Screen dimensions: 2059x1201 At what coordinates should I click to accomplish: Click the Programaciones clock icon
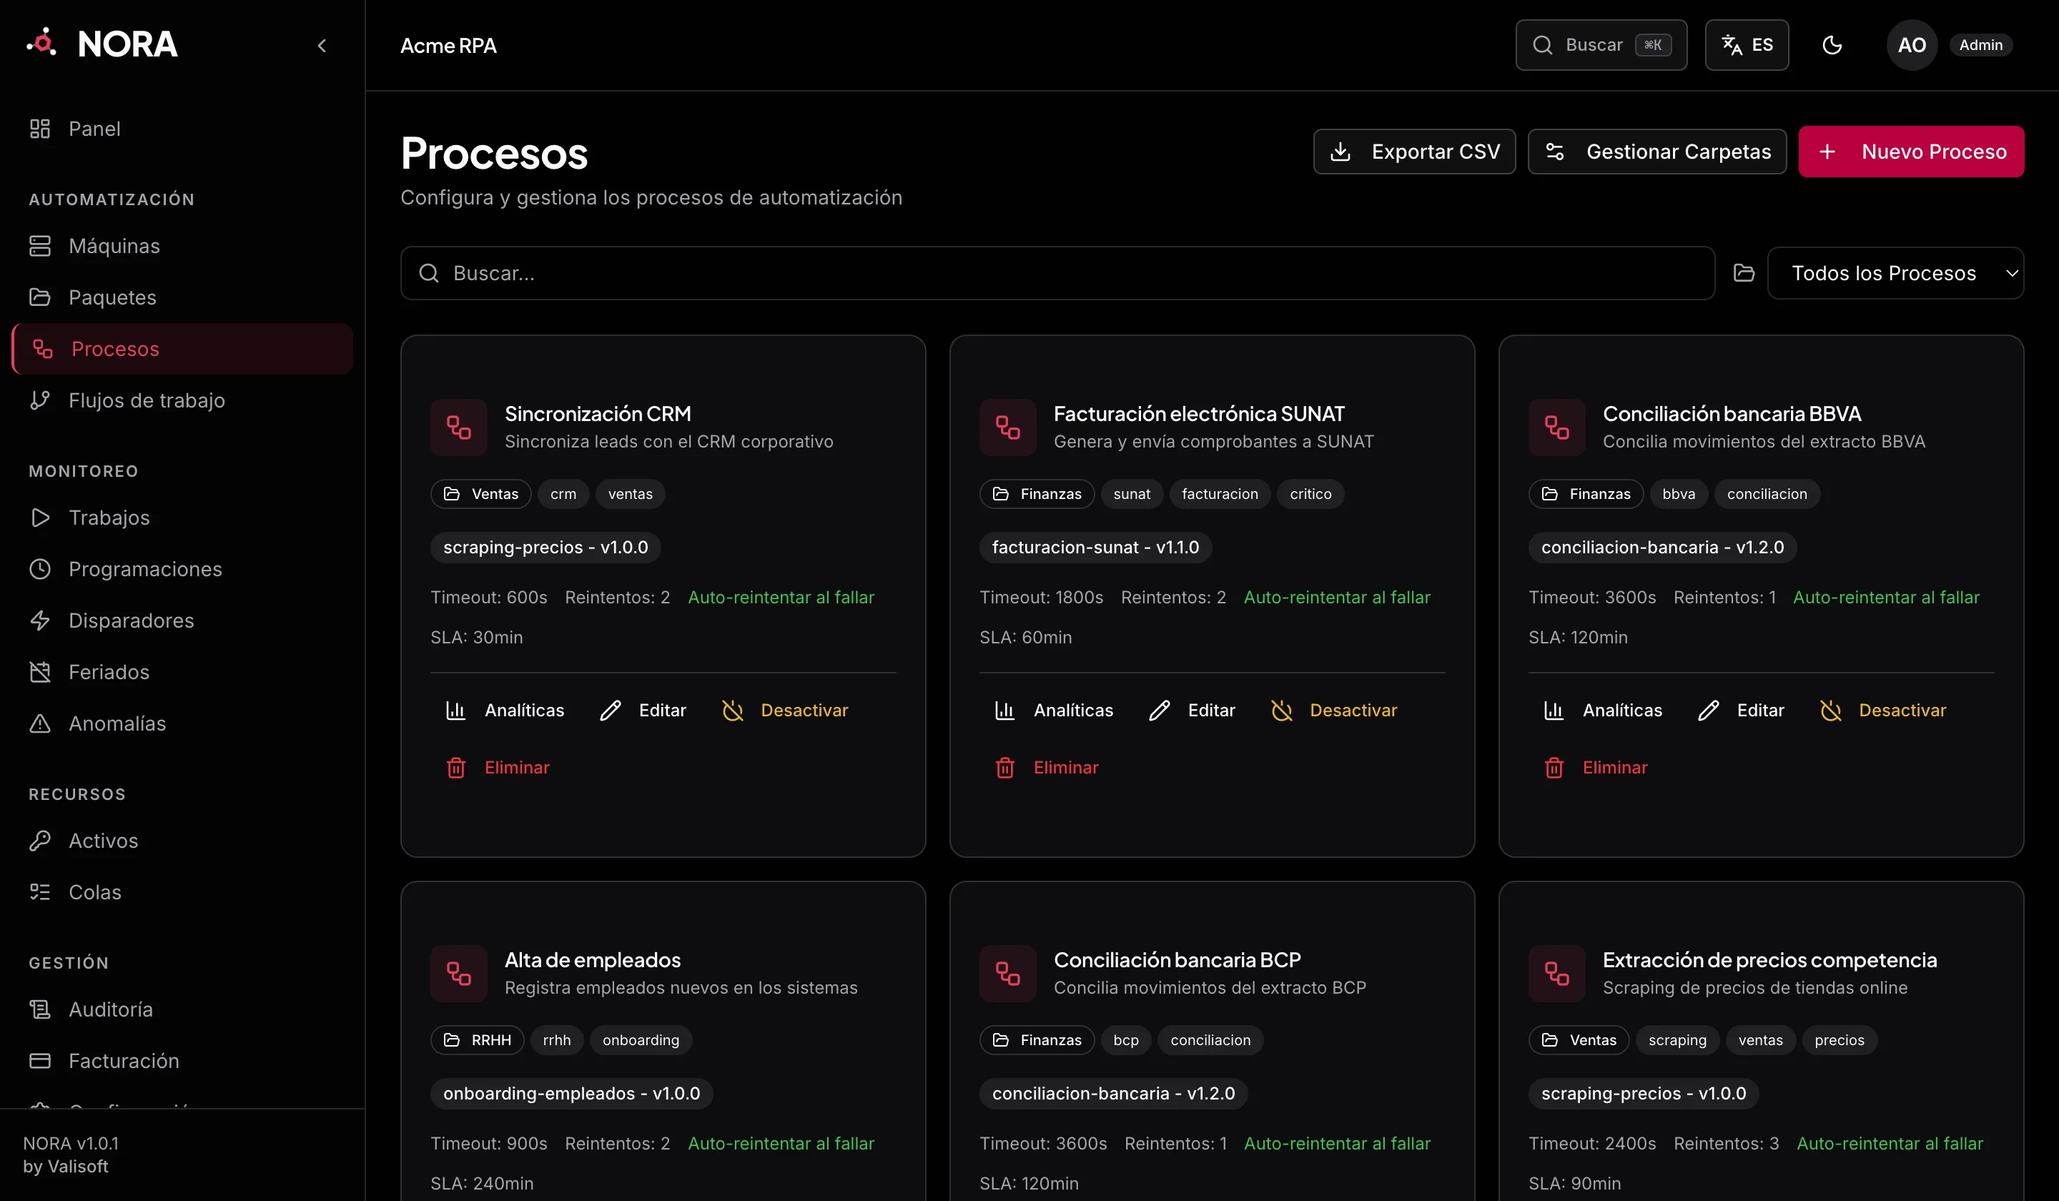click(40, 568)
